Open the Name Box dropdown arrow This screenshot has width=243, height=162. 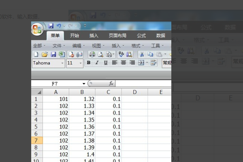(84, 83)
